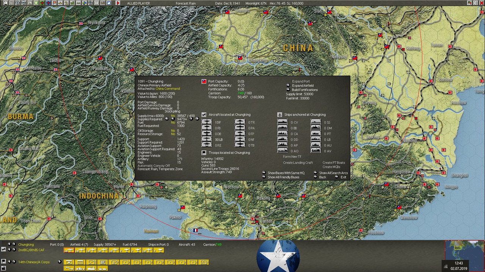Select the BF base force unit icon
Image resolution: width=485 pixels, height=272 pixels.
coord(103,262)
